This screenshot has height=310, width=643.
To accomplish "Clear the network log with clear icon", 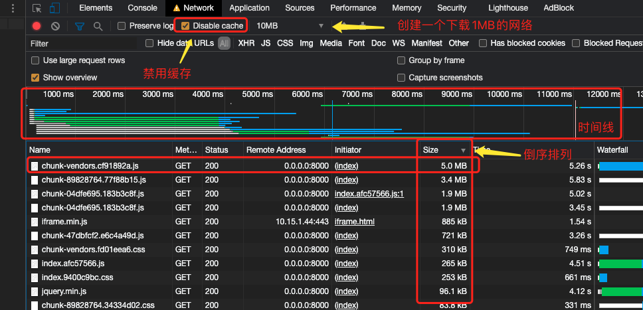I will (55, 26).
